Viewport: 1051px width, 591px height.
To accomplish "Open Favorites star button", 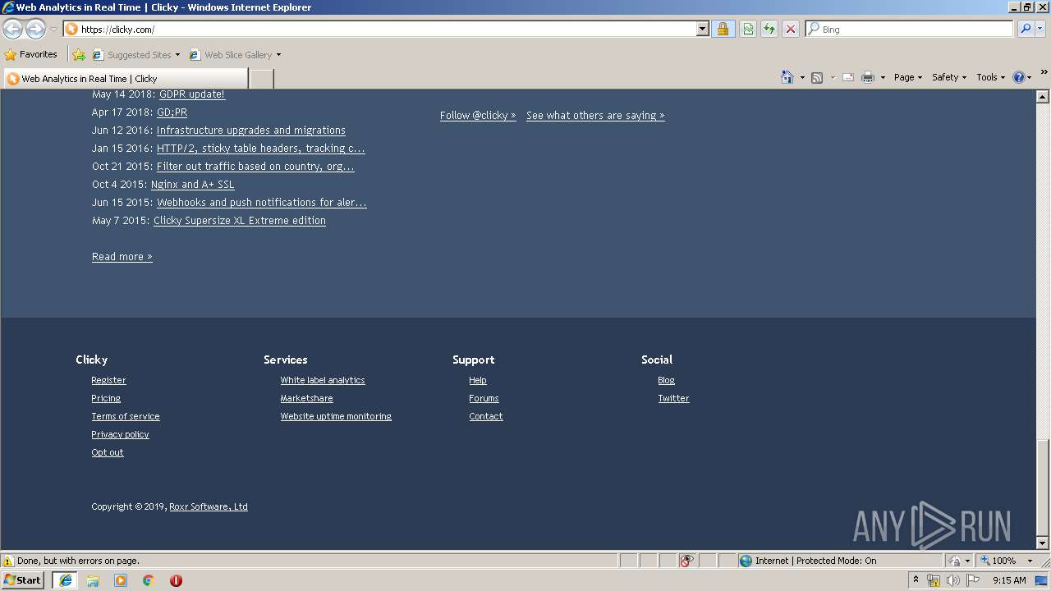I will click(31, 55).
